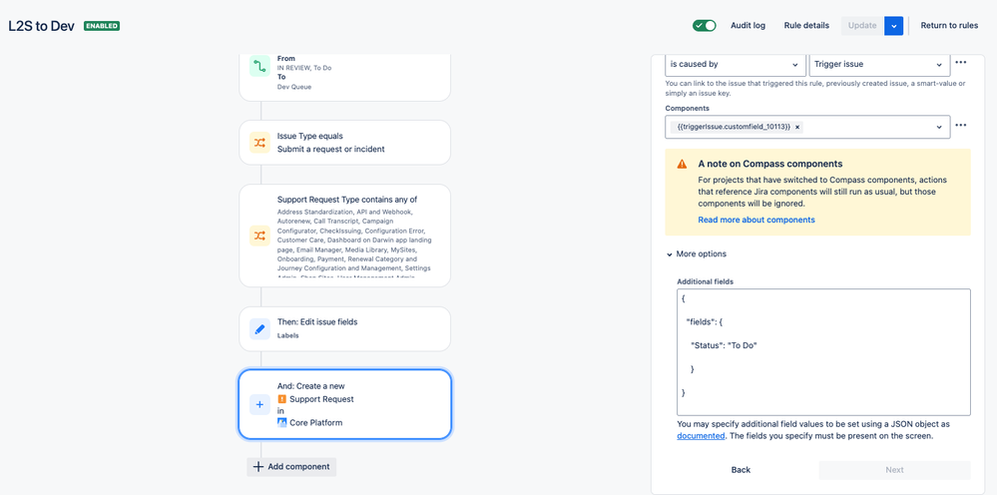
Task: Click the plus icon beside Add component
Action: (x=257, y=466)
